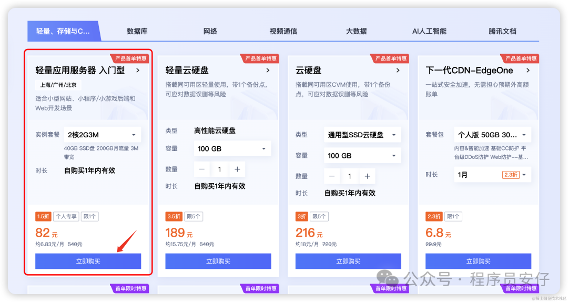The height and width of the screenshot is (302, 568).
Task: Open the 1月 duration dropdown
Action: (492, 175)
